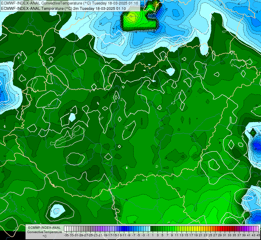
Task: Click the '41' value on the legend scale
Action: click(249, 235)
